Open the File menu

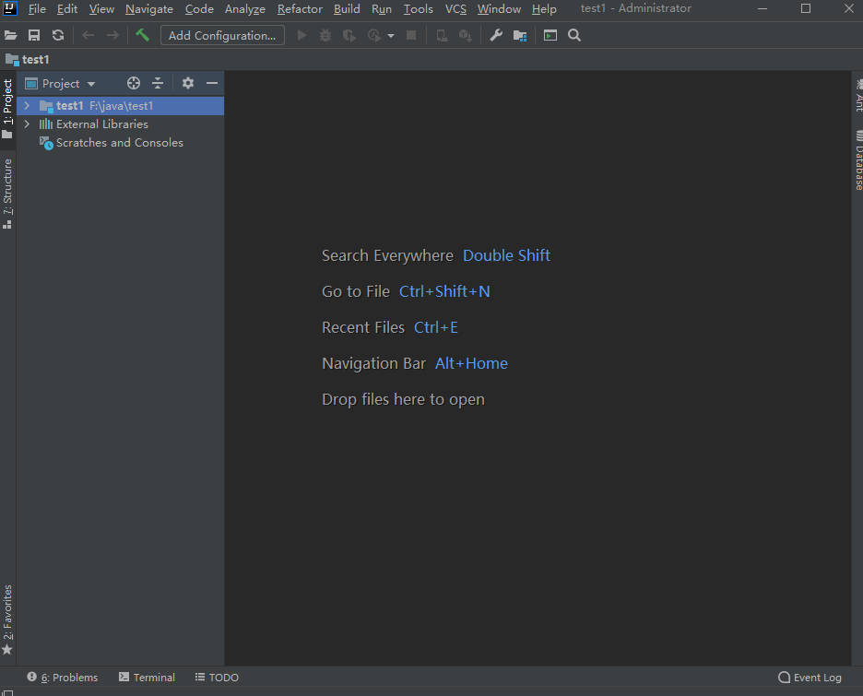(37, 9)
